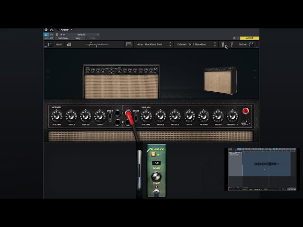The height and width of the screenshot is (227, 303).
Task: Click Vibrato input jack 1 with red cable
Action: coord(128,113)
